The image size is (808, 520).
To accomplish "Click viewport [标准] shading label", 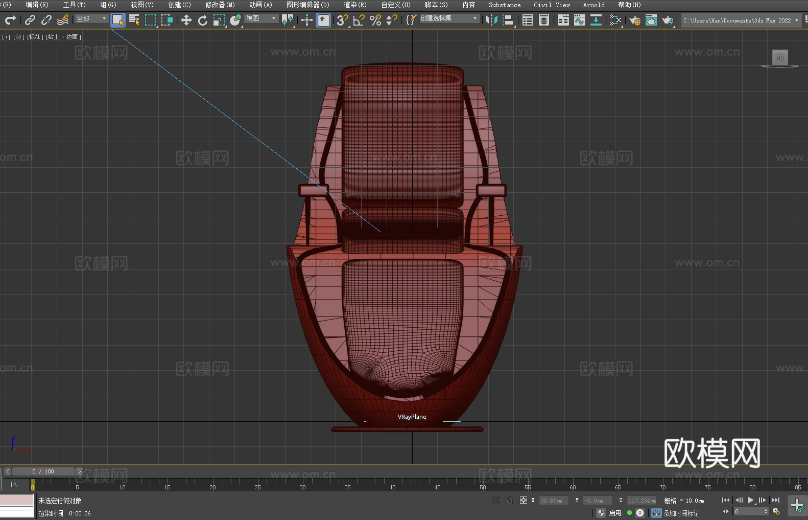I will tap(34, 37).
